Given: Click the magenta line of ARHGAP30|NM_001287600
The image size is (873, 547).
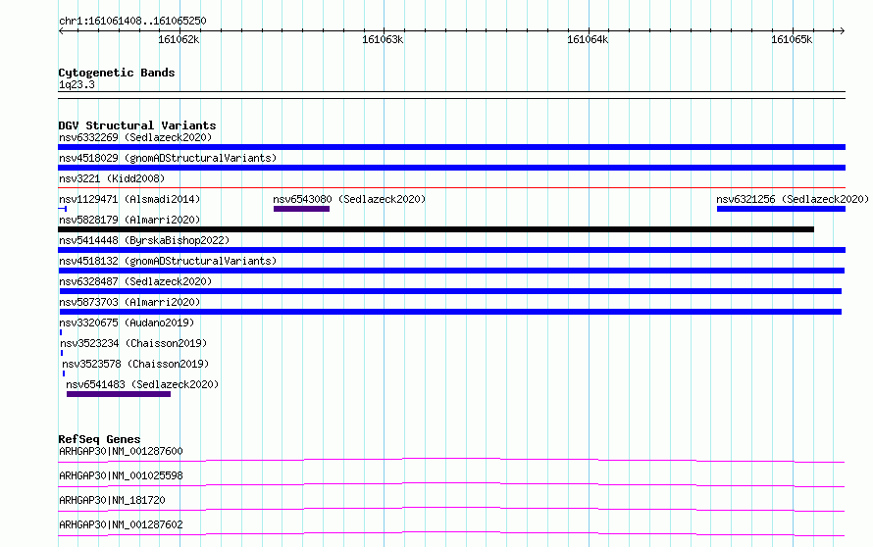Looking at the screenshot, I should pyautogui.click(x=451, y=460).
